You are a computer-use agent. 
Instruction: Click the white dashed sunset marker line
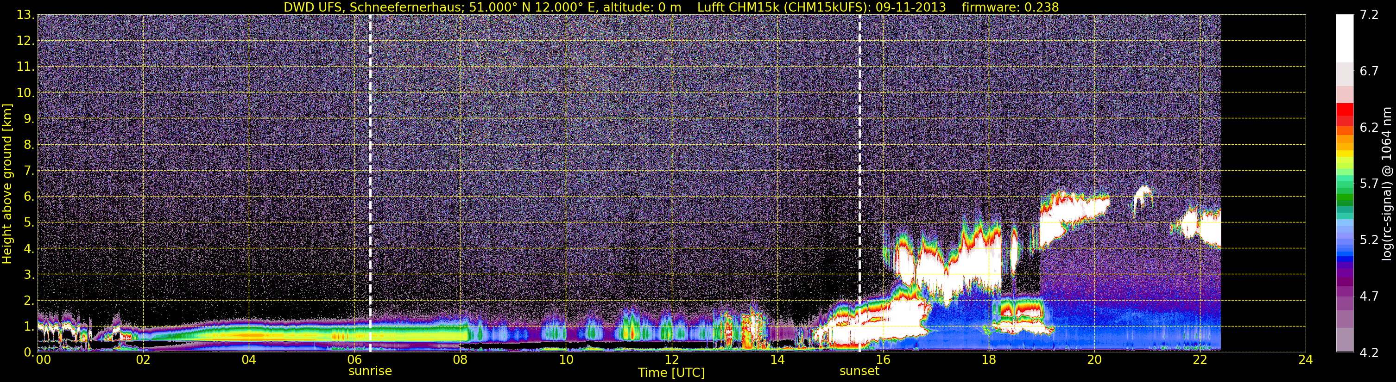(x=859, y=184)
